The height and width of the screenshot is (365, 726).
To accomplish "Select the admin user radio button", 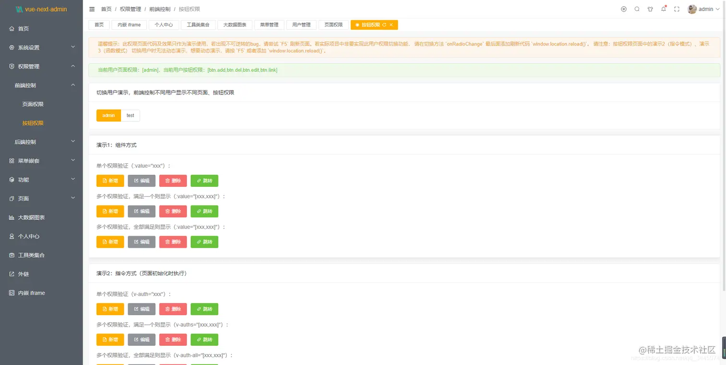I will pos(109,115).
